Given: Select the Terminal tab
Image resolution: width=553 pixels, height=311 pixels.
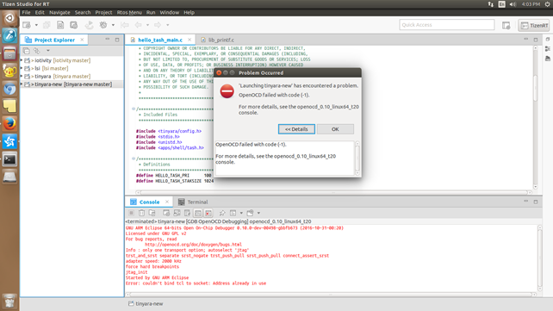Looking at the screenshot, I should [193, 202].
